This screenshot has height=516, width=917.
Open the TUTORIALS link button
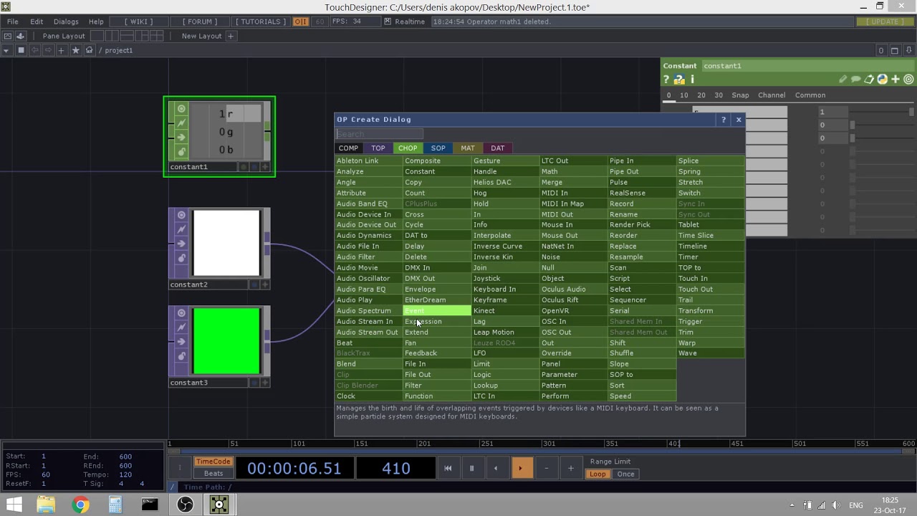click(x=261, y=21)
